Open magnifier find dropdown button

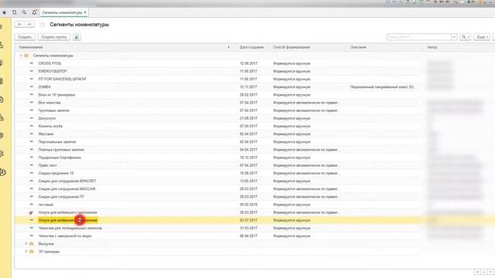point(466,37)
